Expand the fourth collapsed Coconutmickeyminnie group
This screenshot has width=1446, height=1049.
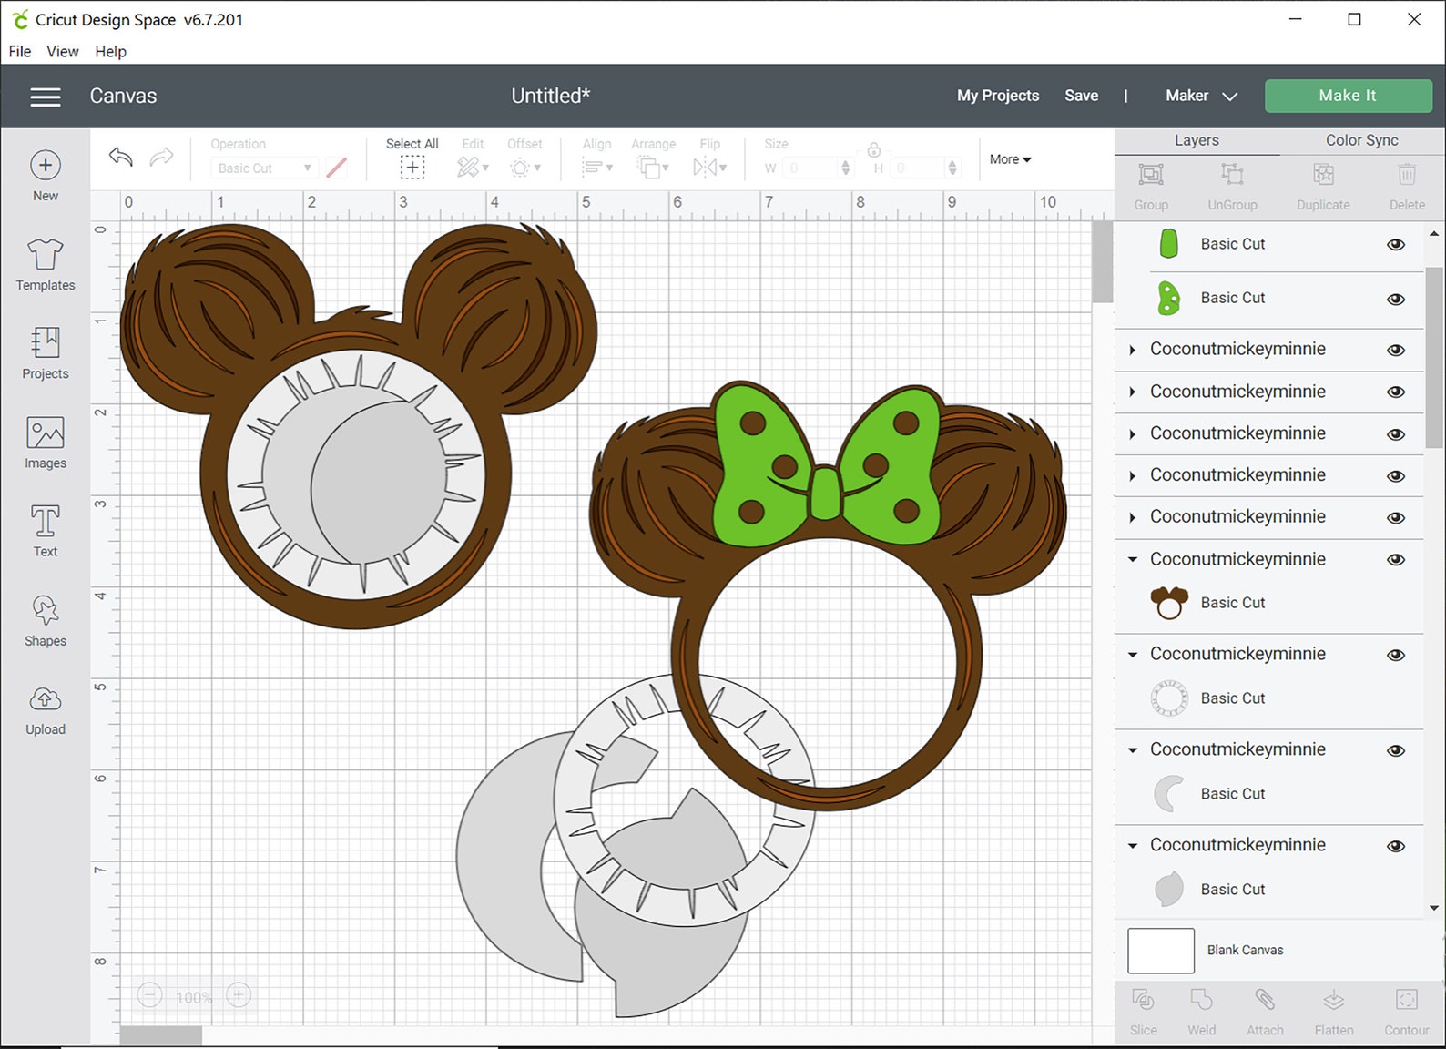pos(1133,475)
